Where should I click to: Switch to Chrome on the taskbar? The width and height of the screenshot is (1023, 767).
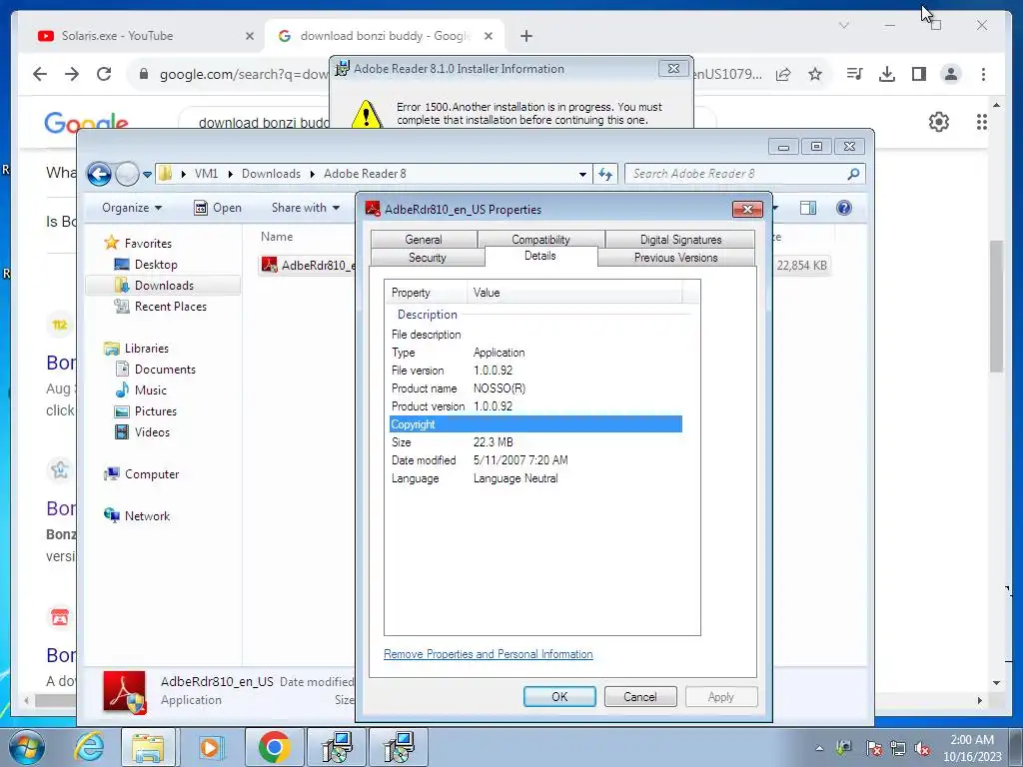274,747
